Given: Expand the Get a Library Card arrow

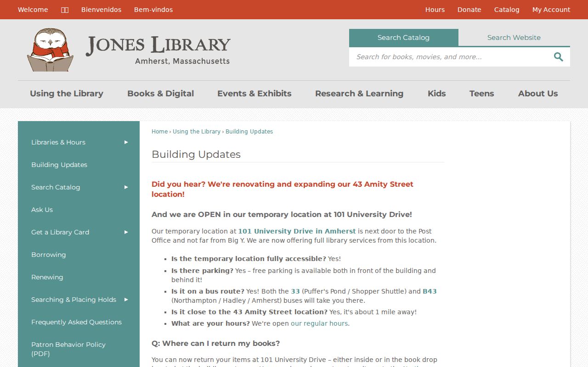Looking at the screenshot, I should tap(126, 232).
